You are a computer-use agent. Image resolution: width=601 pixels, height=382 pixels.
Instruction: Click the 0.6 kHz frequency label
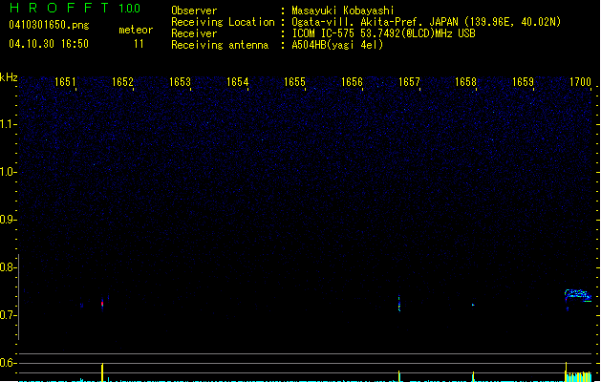coord(8,363)
